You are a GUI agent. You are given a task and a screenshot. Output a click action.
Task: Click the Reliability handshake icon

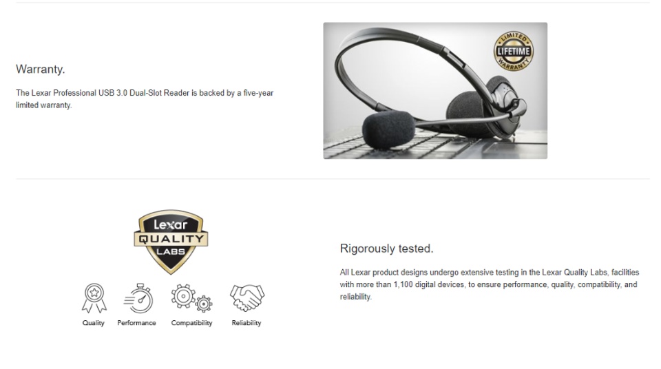(x=247, y=297)
